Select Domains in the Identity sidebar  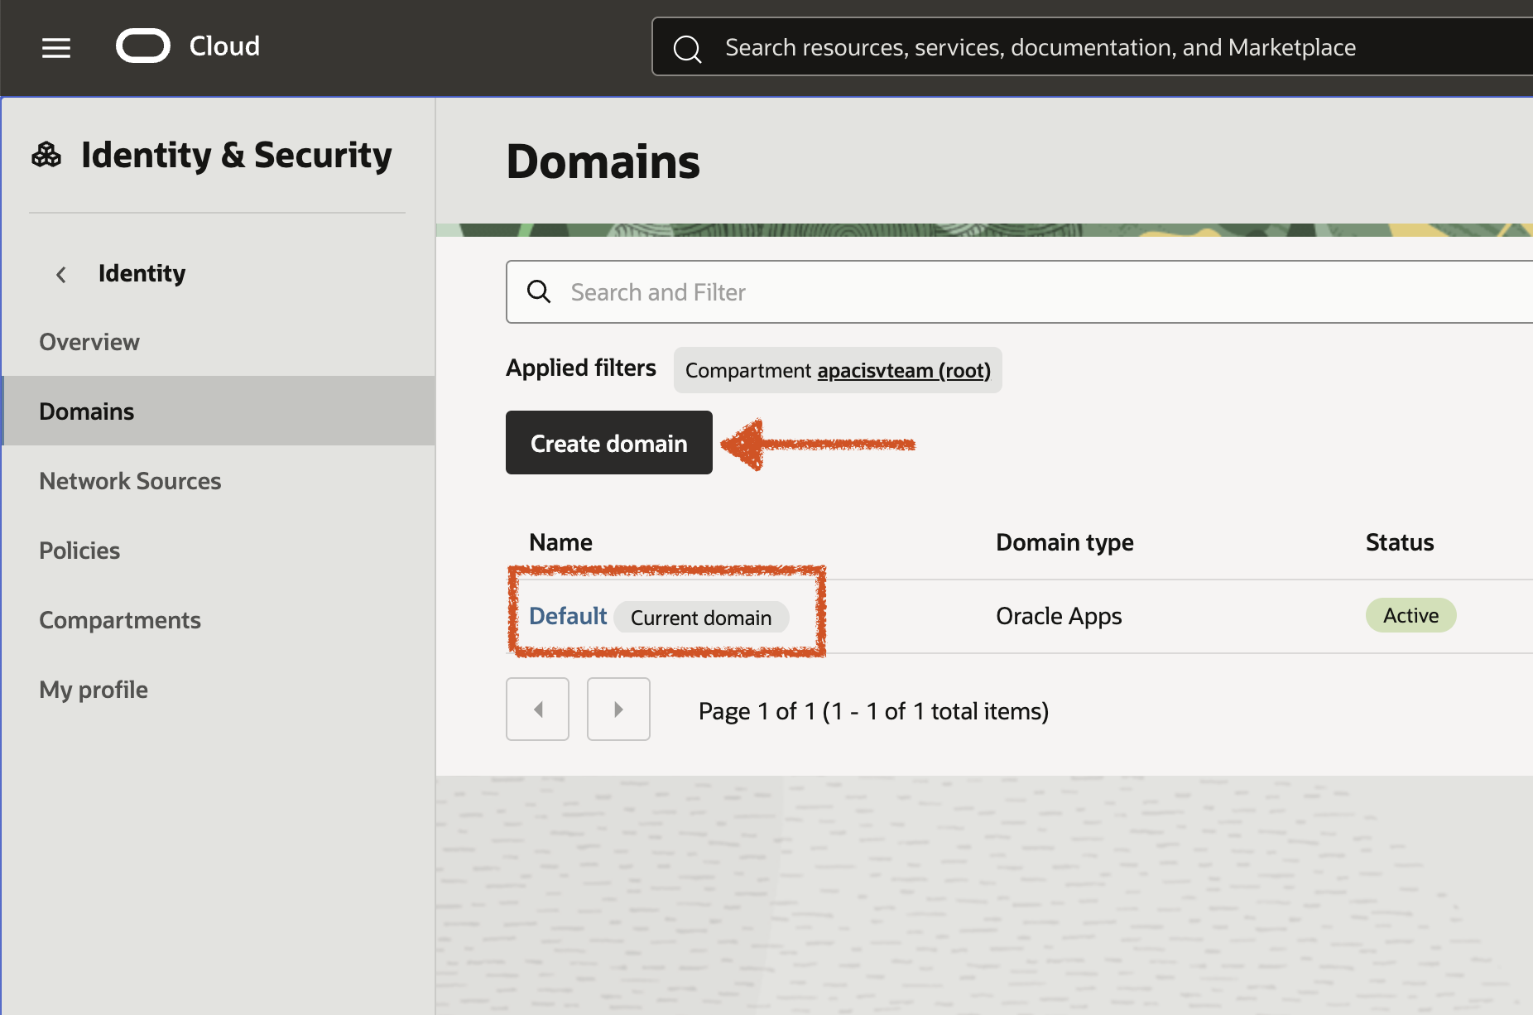tap(86, 411)
